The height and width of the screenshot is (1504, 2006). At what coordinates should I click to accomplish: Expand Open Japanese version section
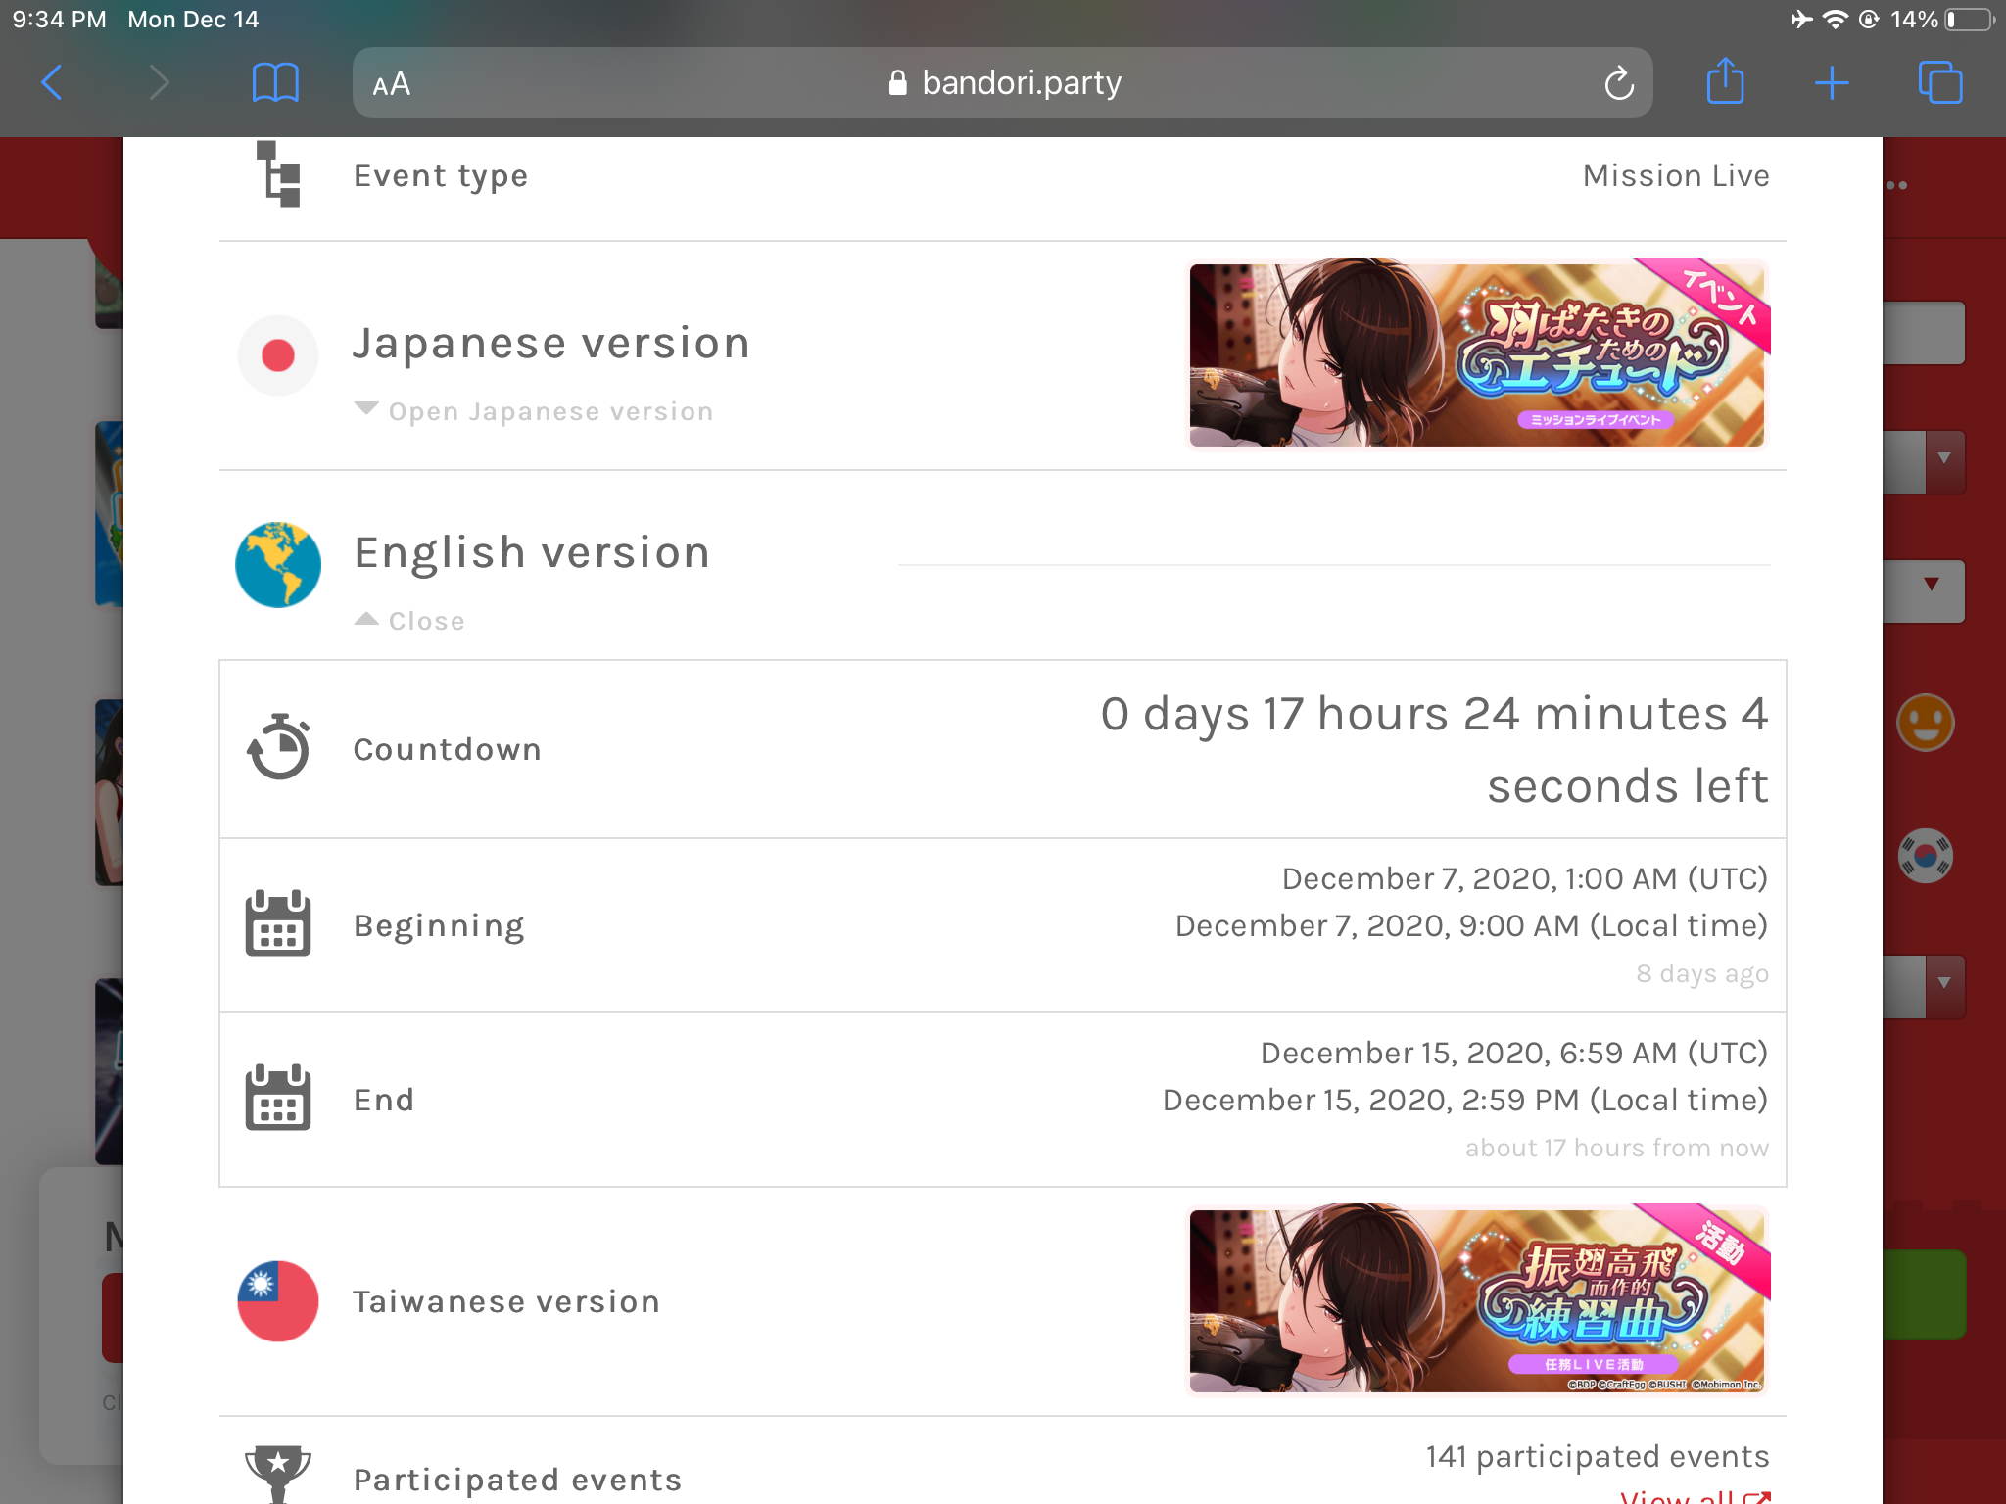(549, 412)
